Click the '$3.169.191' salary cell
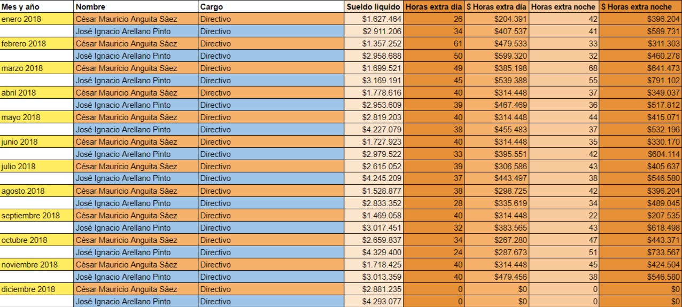Viewport: 682px width, 307px height. tap(374, 81)
